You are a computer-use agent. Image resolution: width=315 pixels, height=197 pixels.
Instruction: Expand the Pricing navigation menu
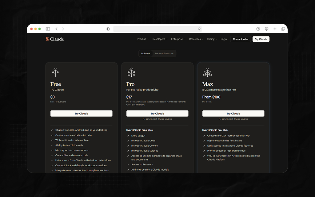pos(212,39)
